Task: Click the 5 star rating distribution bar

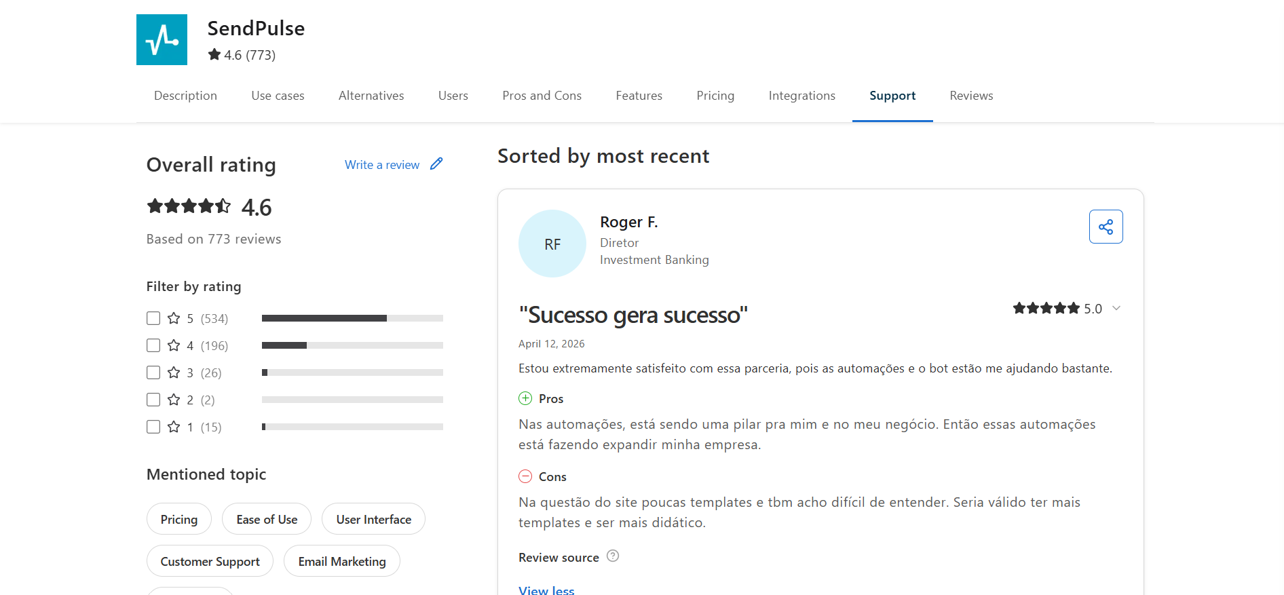Action: click(352, 318)
